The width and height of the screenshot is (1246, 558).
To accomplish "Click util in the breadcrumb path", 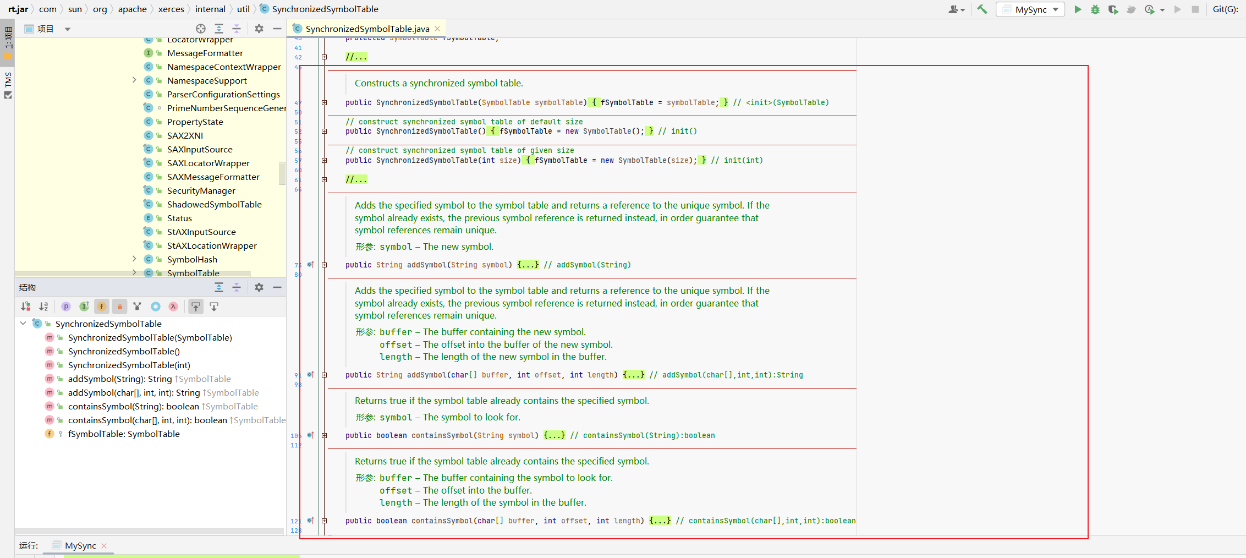I will 243,9.
